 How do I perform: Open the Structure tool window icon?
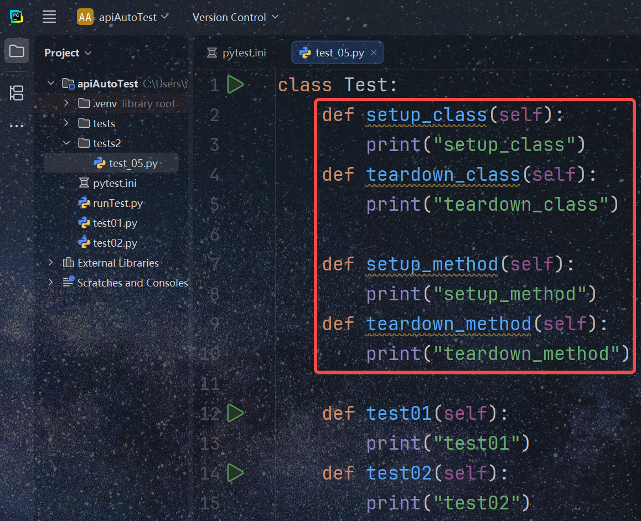pos(17,93)
